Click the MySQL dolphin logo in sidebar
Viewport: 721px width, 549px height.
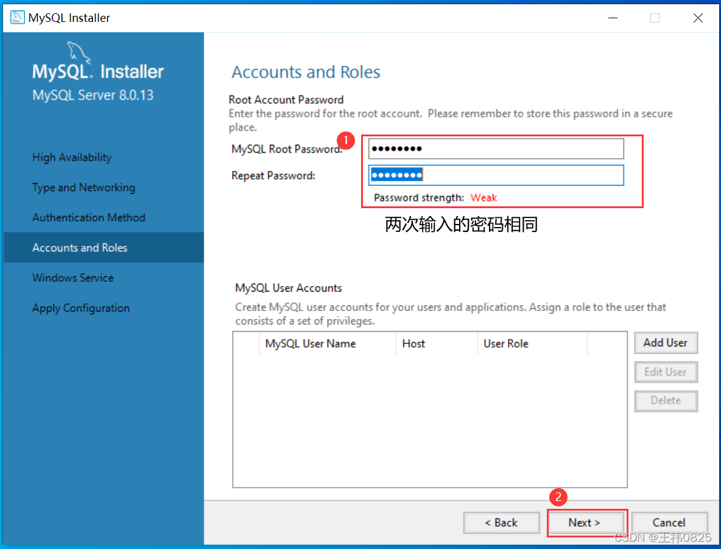(x=79, y=52)
